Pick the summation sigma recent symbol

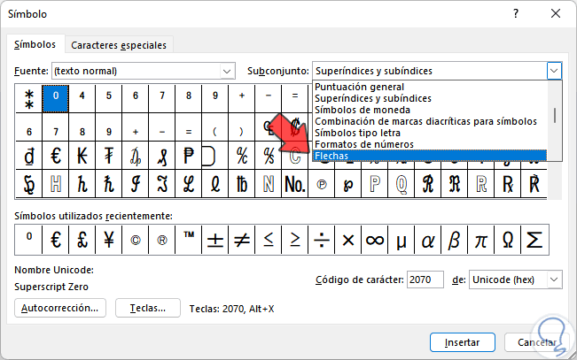click(x=534, y=239)
